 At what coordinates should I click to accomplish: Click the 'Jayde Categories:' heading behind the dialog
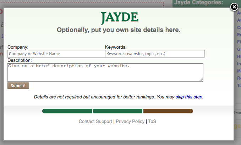pyautogui.click(x=198, y=2)
